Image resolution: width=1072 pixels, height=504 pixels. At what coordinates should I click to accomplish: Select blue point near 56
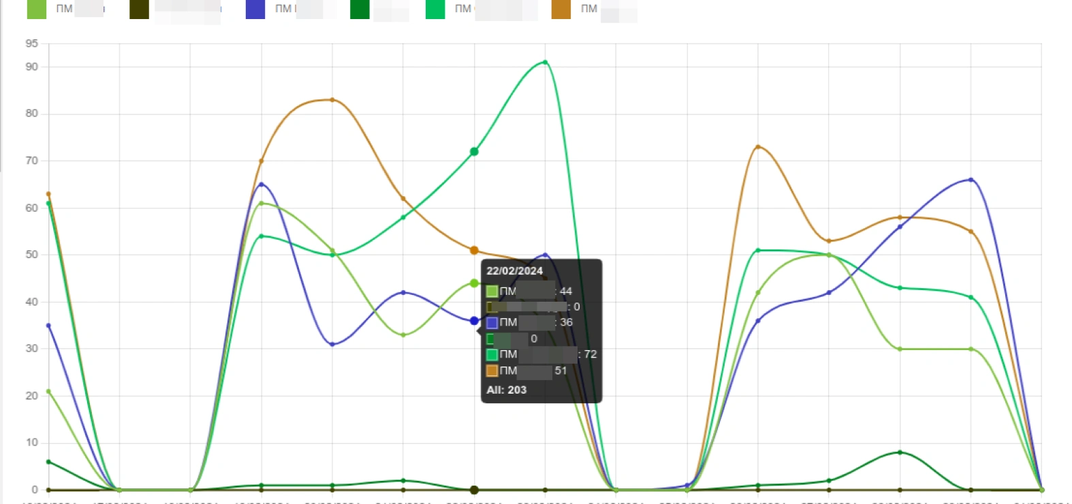[900, 227]
